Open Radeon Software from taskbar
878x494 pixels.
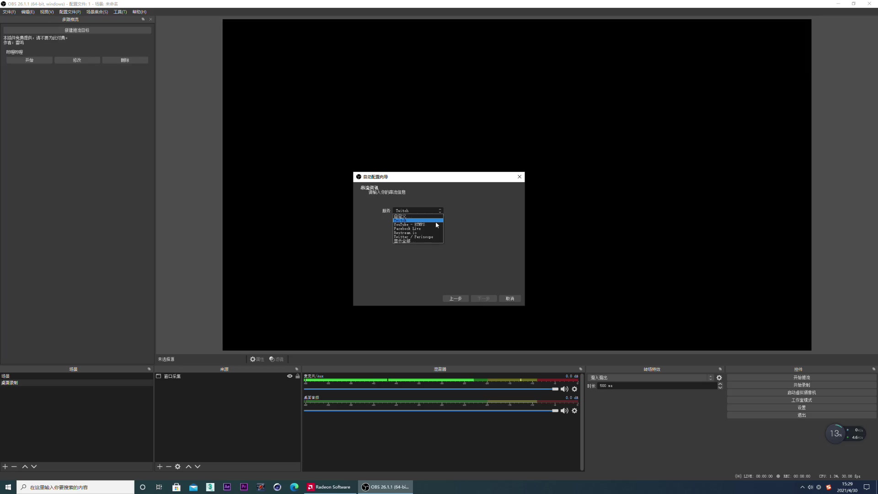(x=329, y=487)
